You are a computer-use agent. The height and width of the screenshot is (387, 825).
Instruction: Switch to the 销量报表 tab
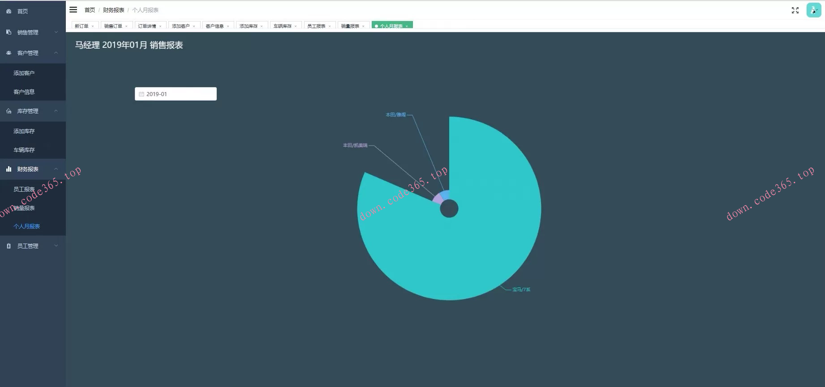[350, 26]
